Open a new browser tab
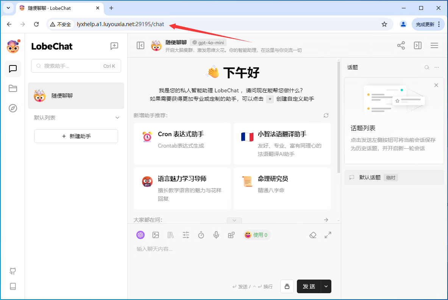The height and width of the screenshot is (300, 448). coord(111,8)
